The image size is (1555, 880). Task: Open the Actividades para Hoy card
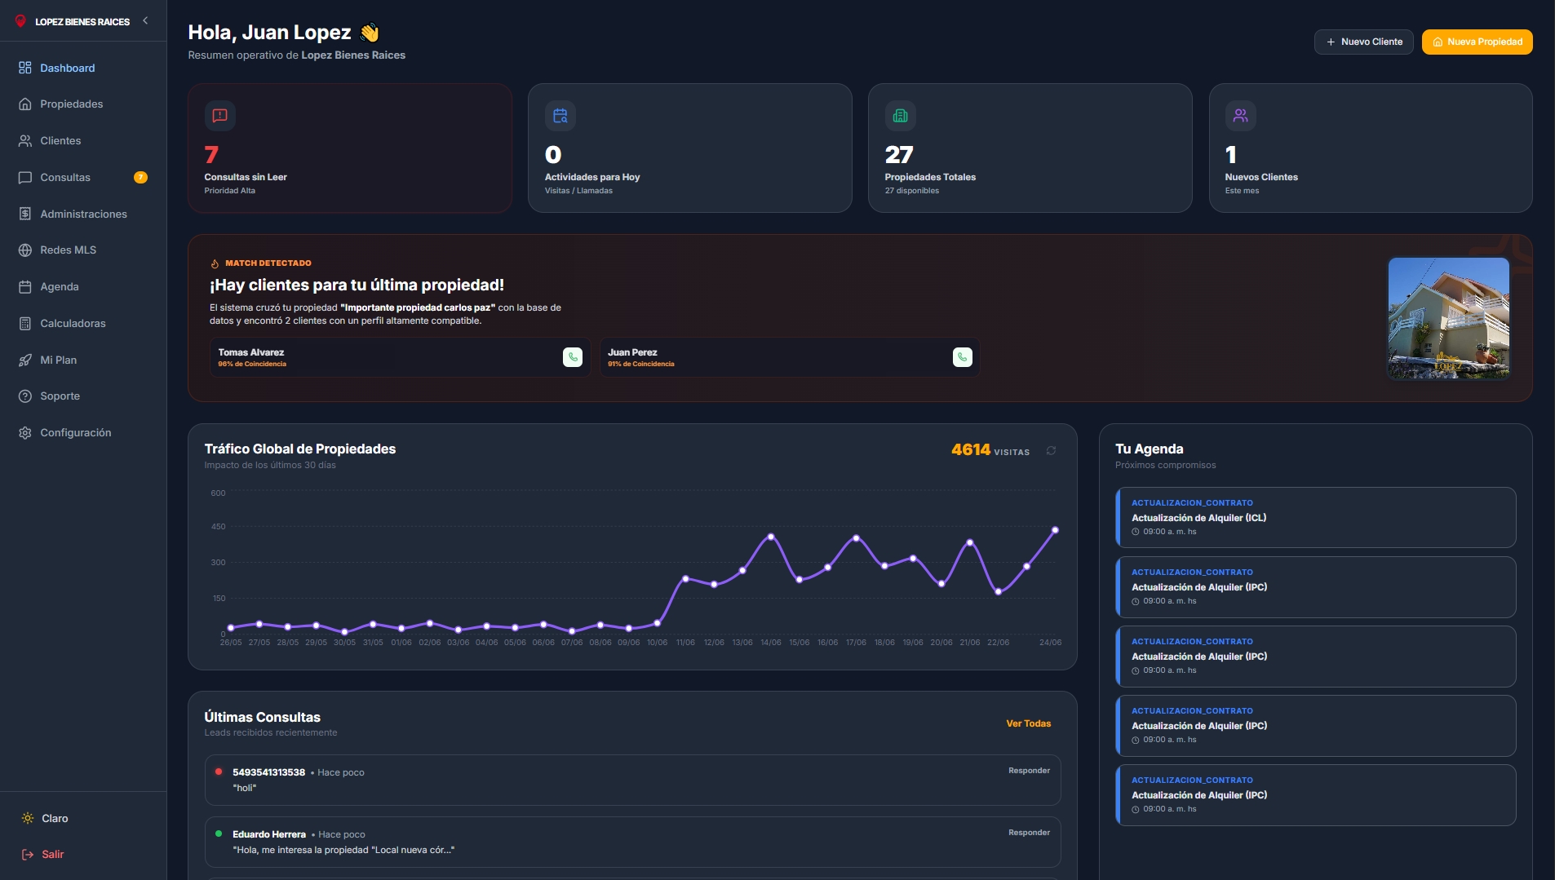tap(690, 148)
